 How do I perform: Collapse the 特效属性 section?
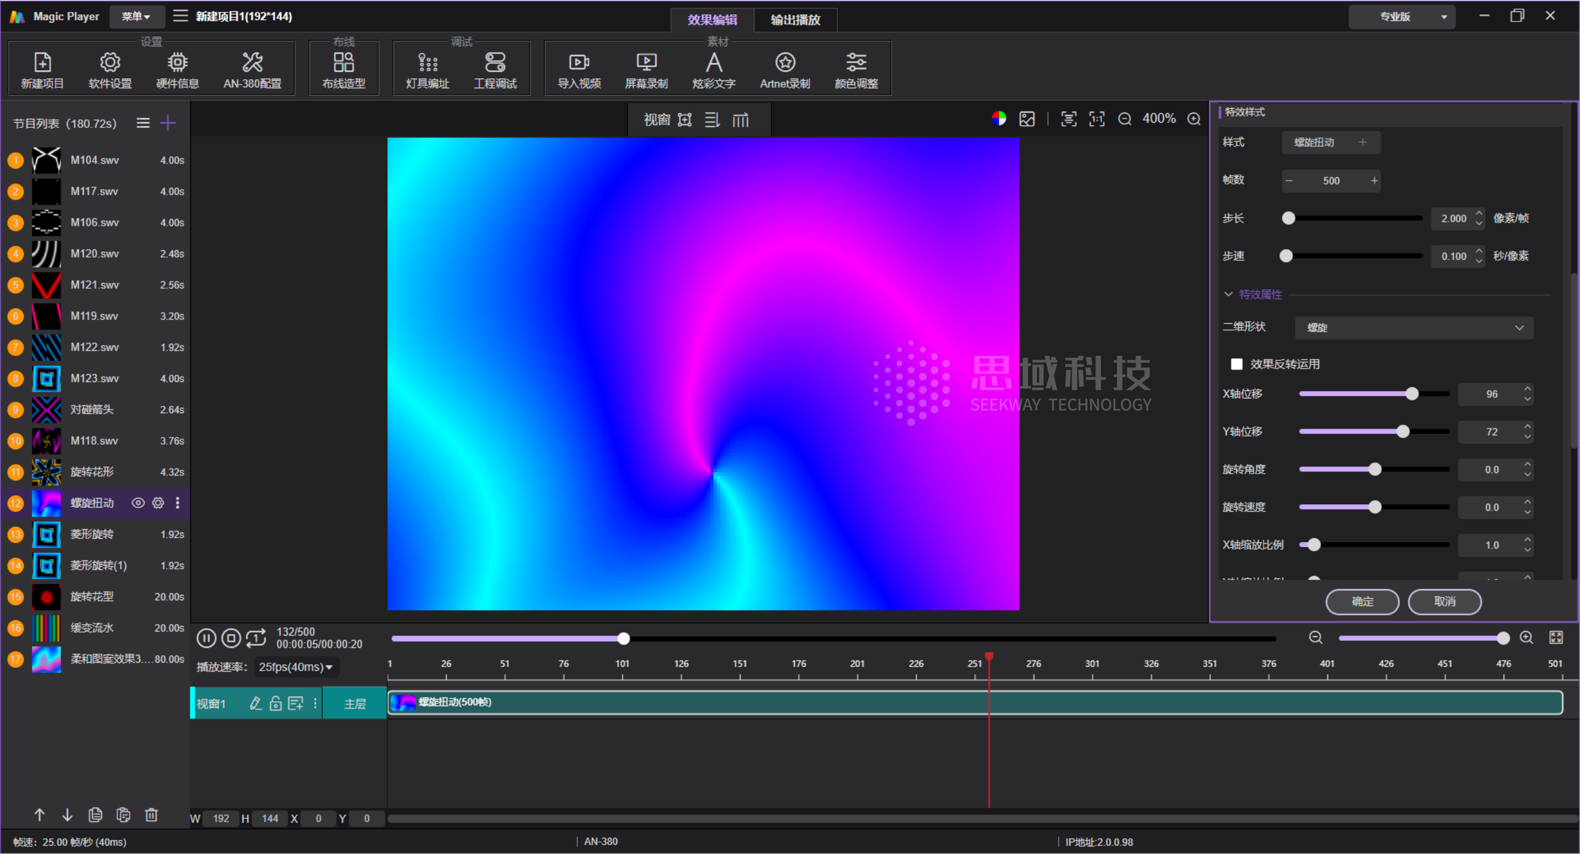point(1228,294)
